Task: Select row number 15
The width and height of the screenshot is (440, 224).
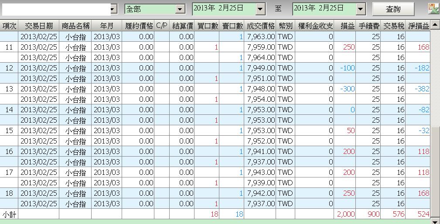Action: (9, 130)
